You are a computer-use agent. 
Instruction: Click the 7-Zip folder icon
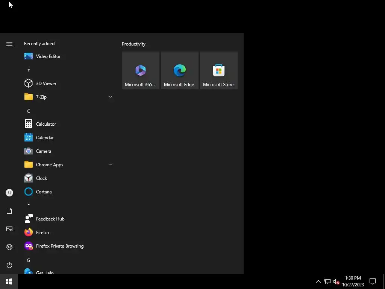coord(29,97)
